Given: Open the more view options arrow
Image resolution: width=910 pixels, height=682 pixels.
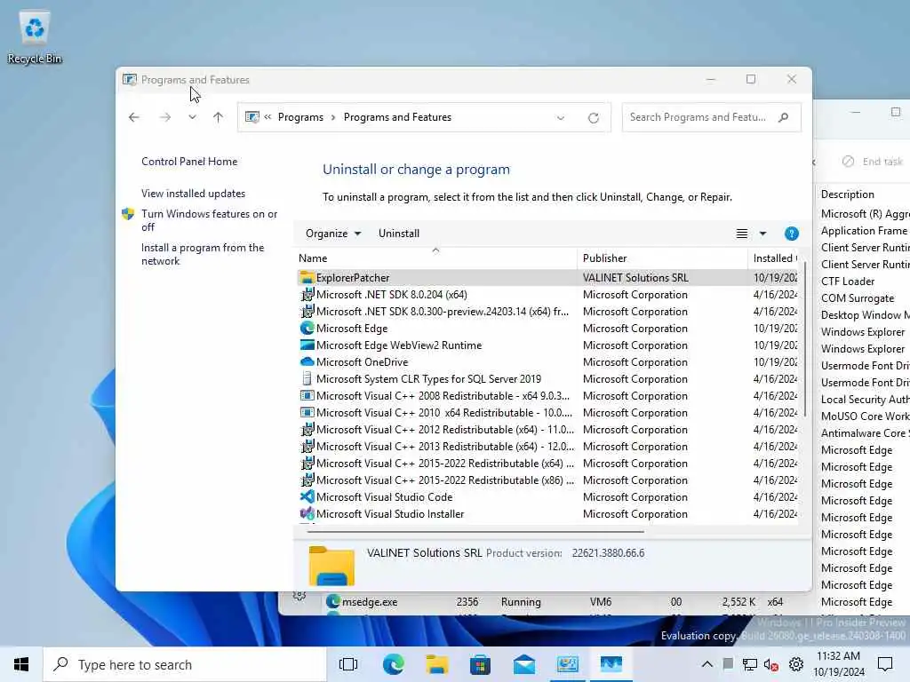Looking at the screenshot, I should coord(762,234).
